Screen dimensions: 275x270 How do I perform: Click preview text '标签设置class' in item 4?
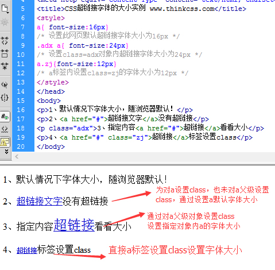point(64,250)
